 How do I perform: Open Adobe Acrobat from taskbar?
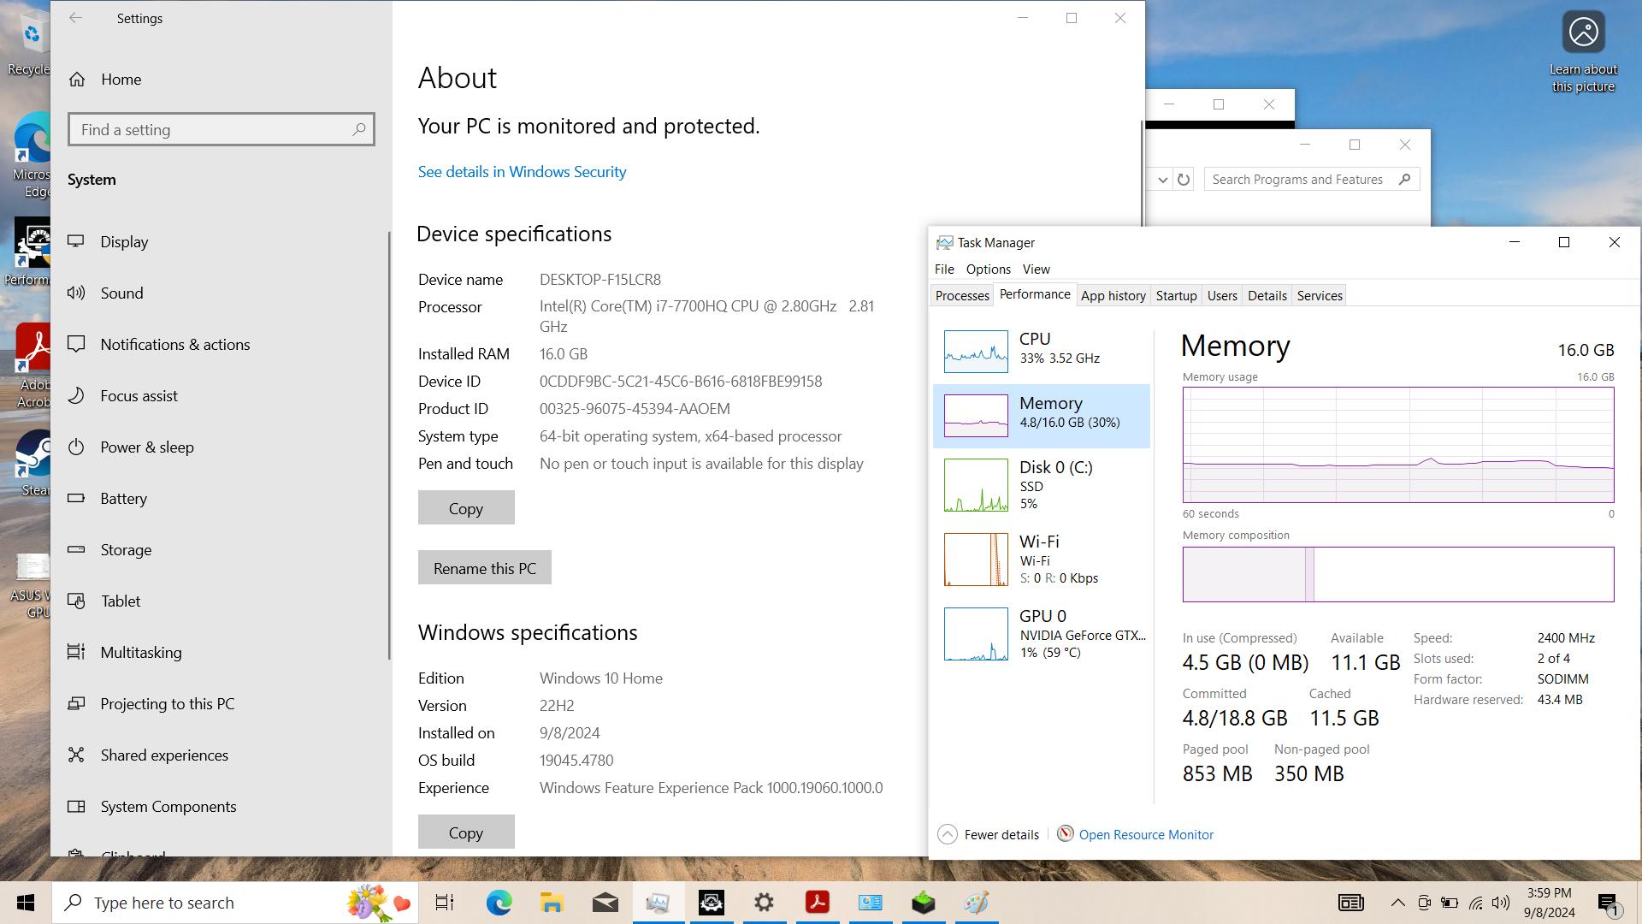point(817,903)
